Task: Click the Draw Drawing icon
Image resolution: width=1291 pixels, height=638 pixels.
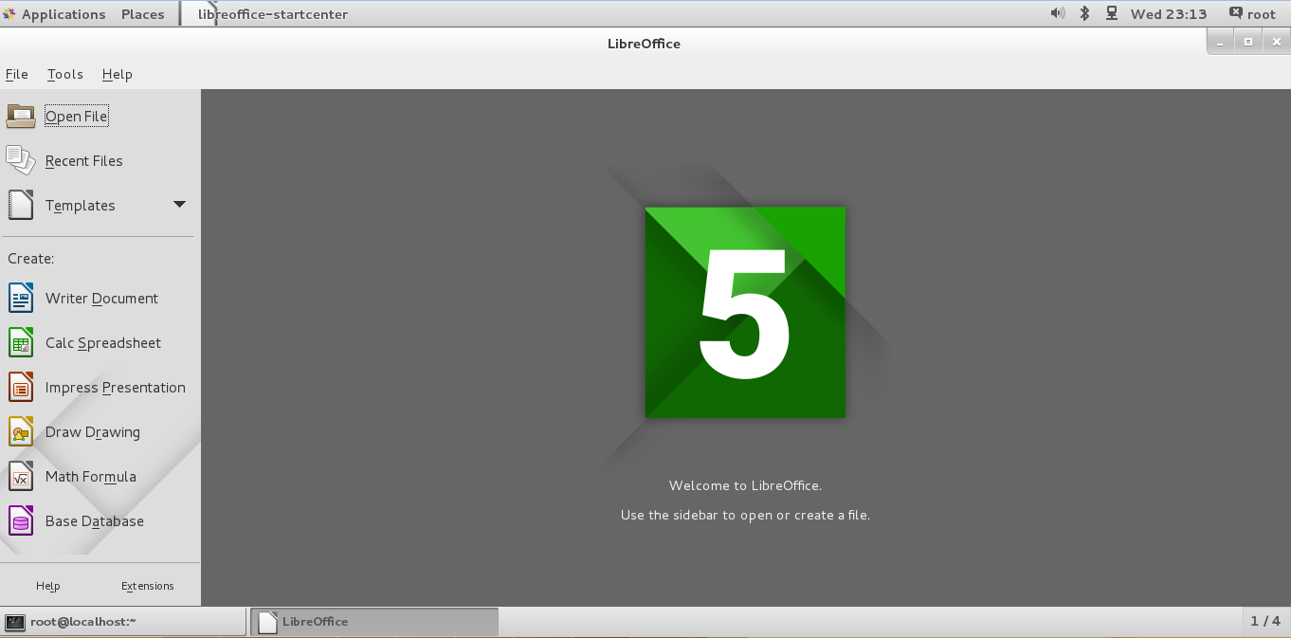Action: 21,431
